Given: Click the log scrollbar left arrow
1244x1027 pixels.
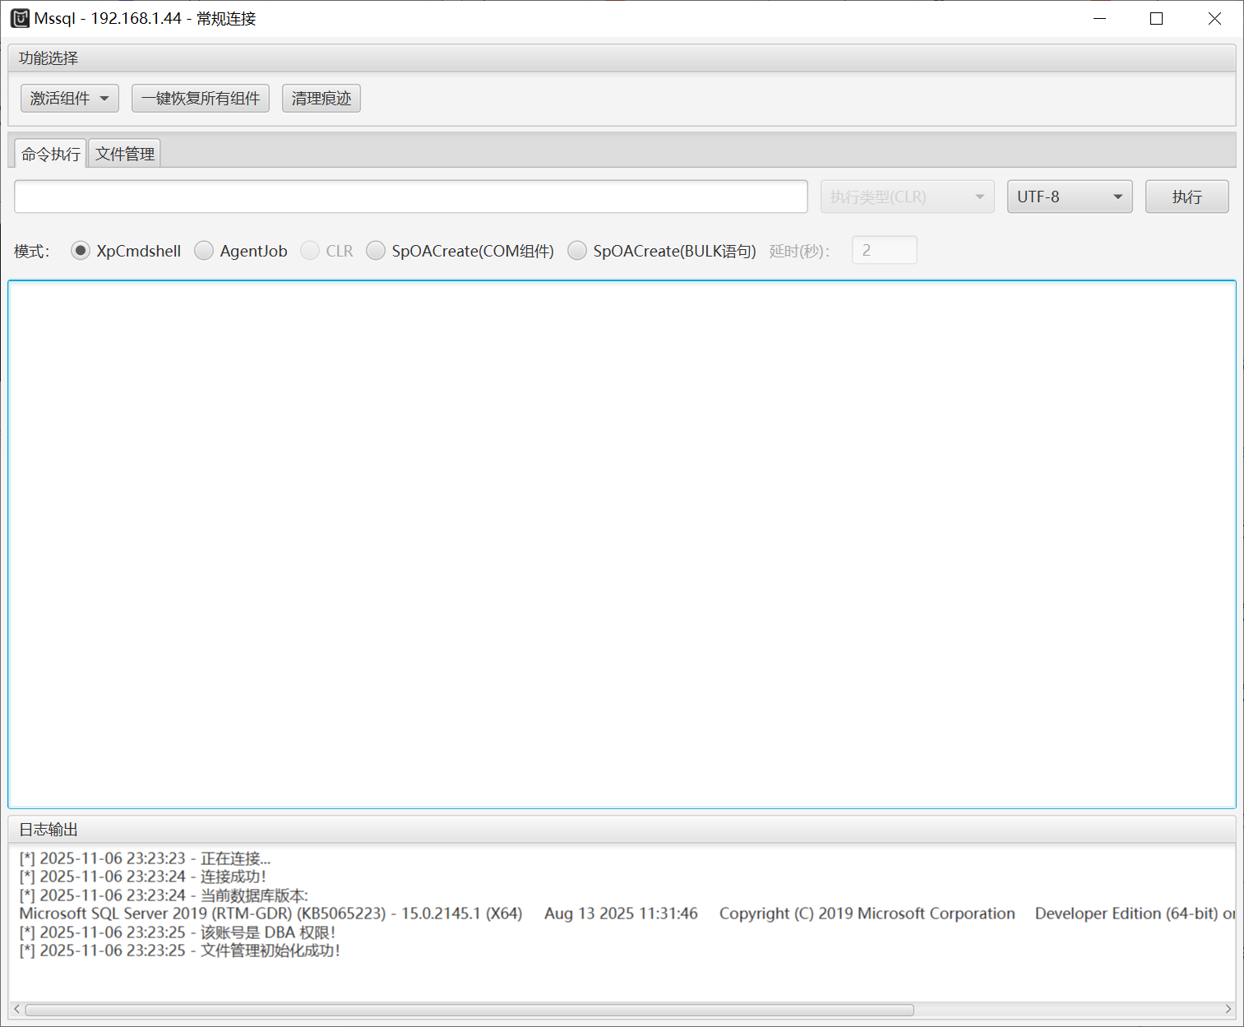Looking at the screenshot, I should pos(16,1009).
